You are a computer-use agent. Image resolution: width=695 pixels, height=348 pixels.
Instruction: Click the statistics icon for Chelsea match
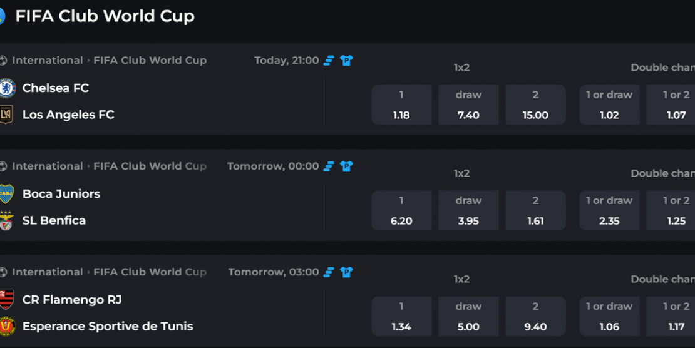click(329, 60)
